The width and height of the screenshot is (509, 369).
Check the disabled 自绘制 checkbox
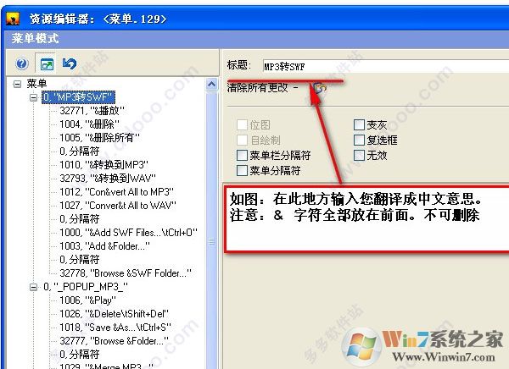click(242, 140)
